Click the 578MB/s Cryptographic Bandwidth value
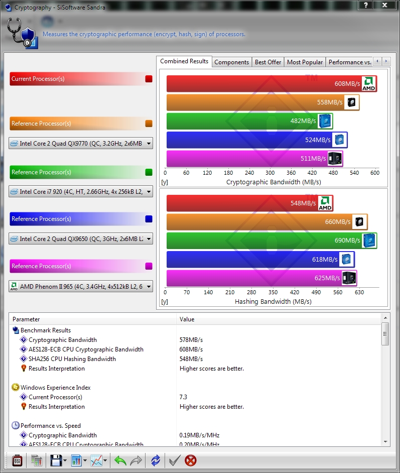400x473 pixels. [x=191, y=339]
